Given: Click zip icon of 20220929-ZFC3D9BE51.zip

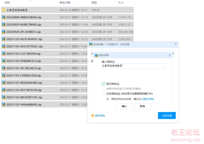Looking at the screenshot, I should [4, 32].
